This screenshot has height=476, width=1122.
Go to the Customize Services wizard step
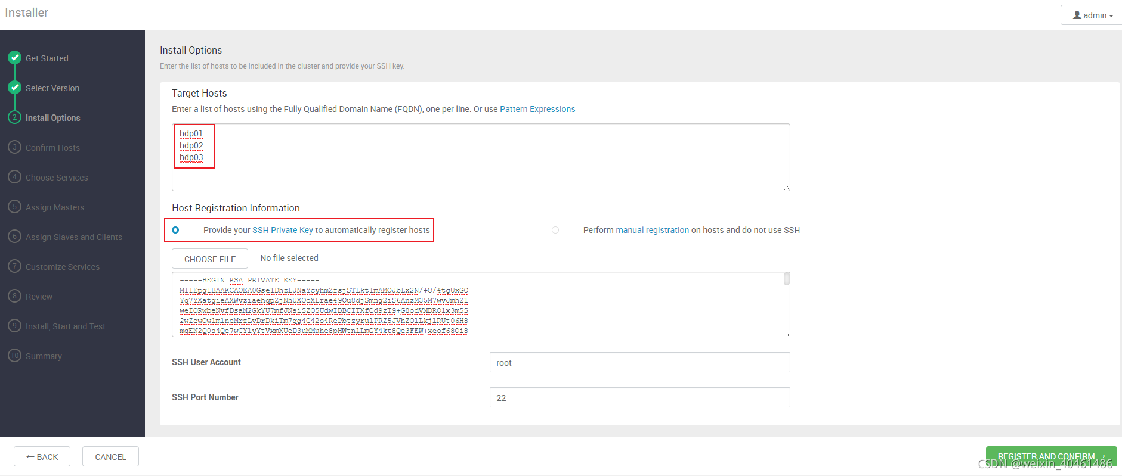(63, 267)
